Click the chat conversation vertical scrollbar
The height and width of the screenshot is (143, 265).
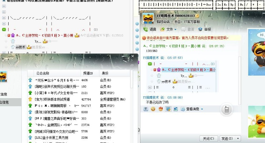(x=239, y=80)
